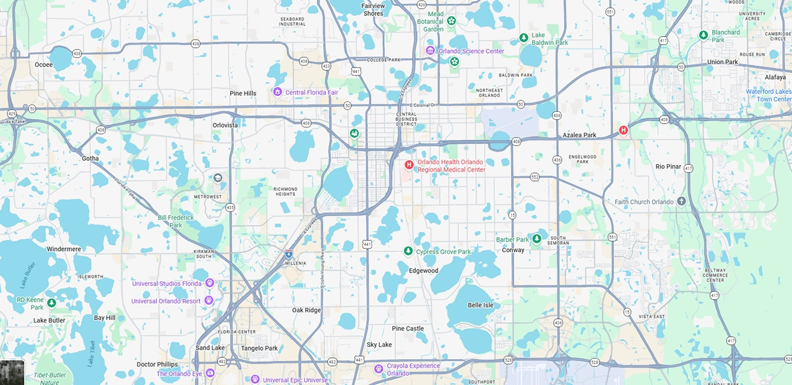Screen dimensions: 792x385
Task: Click the Central Business District label
Action: (x=407, y=119)
